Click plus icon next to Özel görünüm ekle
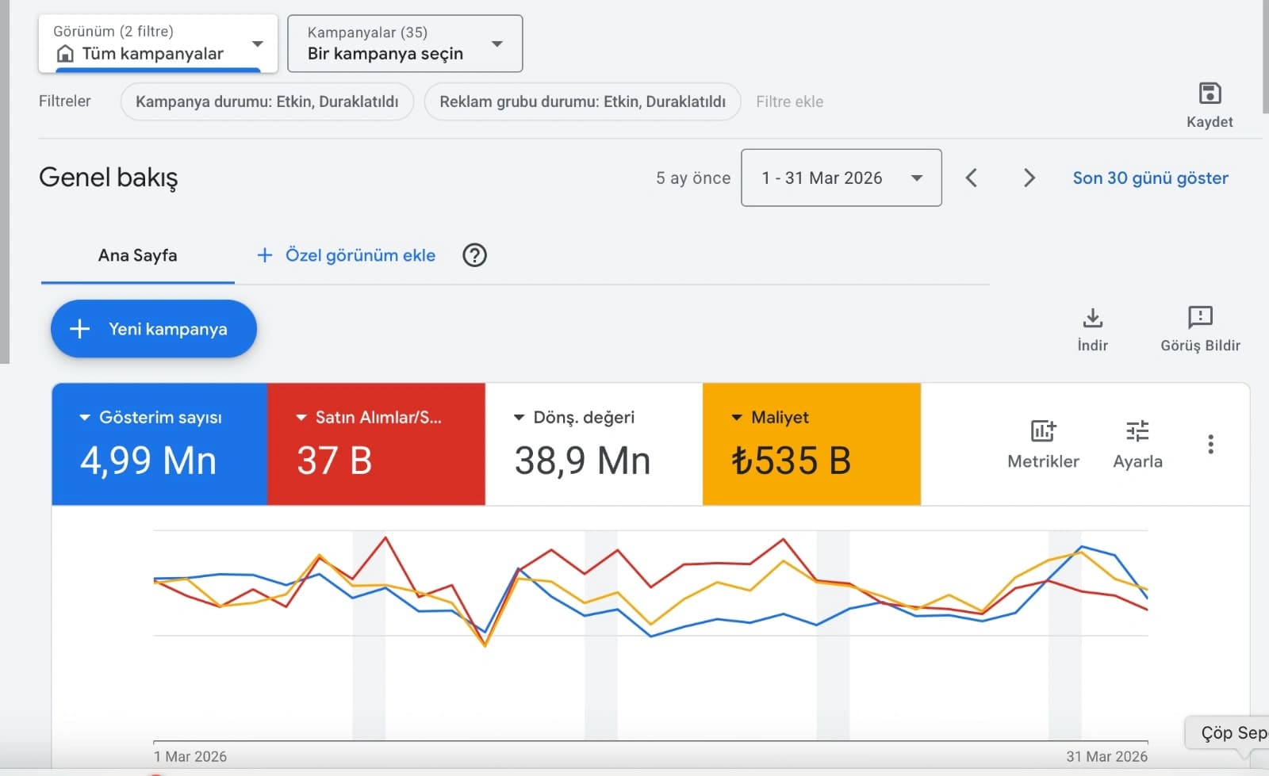 tap(265, 255)
